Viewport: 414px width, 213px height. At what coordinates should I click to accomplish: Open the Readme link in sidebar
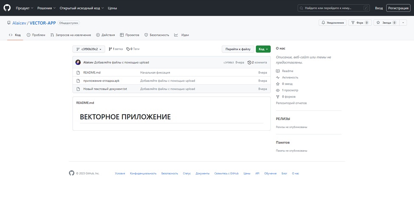(x=285, y=71)
